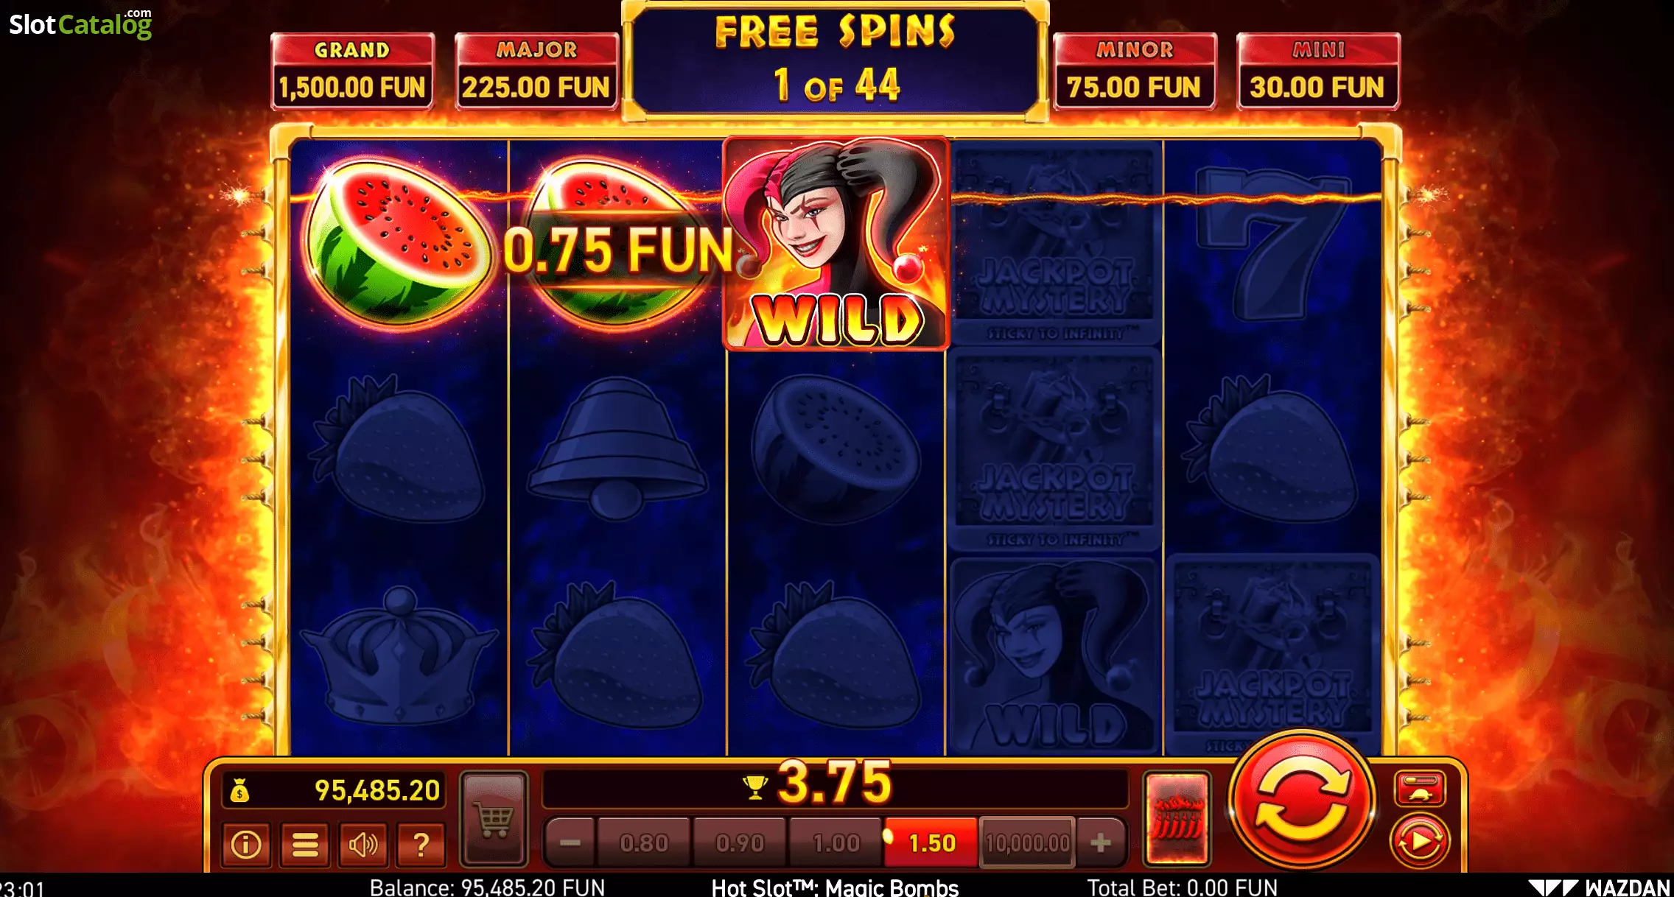Mute the game sound speaker icon
This screenshot has width=1674, height=897.
click(x=363, y=844)
